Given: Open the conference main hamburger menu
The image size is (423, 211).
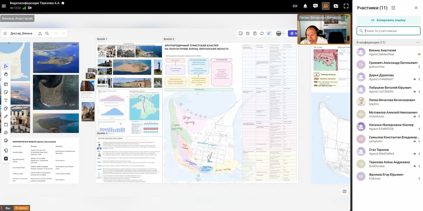Looking at the screenshot, I should click(x=4, y=6).
